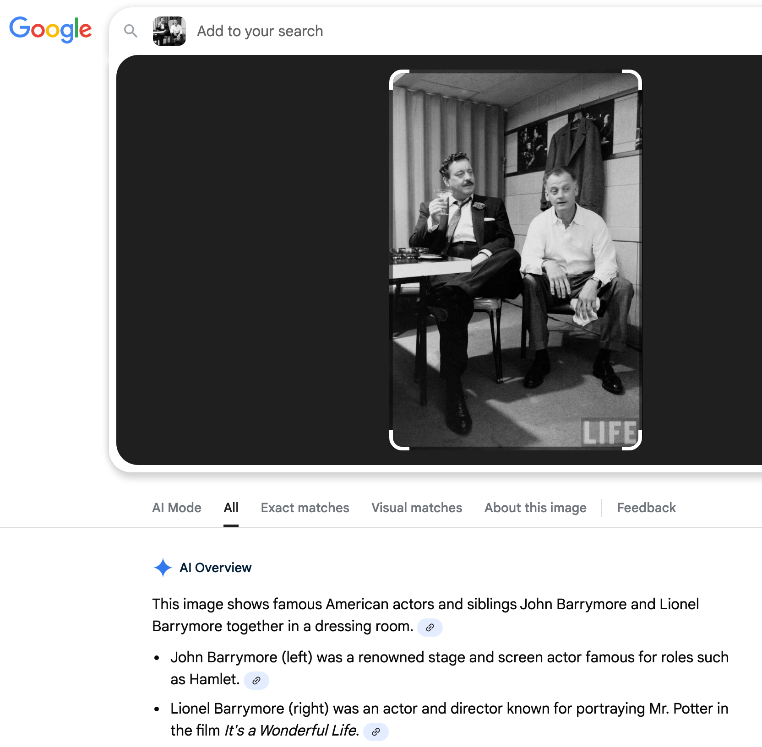The width and height of the screenshot is (762, 747).
Task: Click the AI Overview sparkle icon
Action: coord(163,568)
